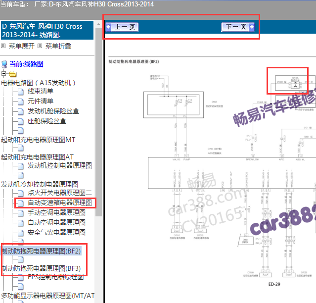Click the computer icon beside 当前:线路图
316x303 pixels.
click(x=4, y=64)
